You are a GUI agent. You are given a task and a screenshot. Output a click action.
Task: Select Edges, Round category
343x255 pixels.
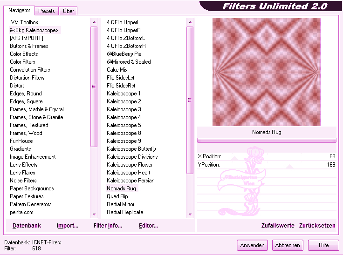[26, 94]
